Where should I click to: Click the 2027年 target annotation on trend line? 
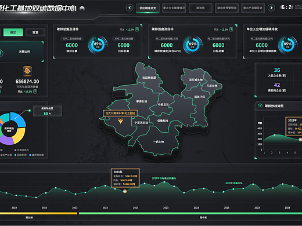pos(164,178)
